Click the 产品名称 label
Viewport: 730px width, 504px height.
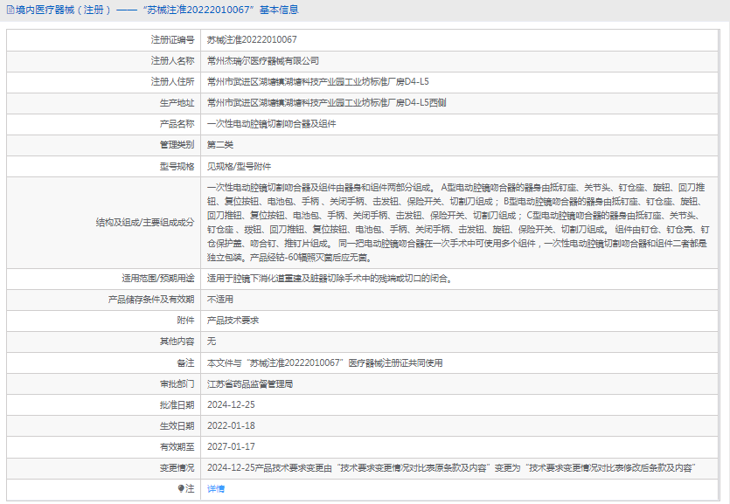pos(177,124)
